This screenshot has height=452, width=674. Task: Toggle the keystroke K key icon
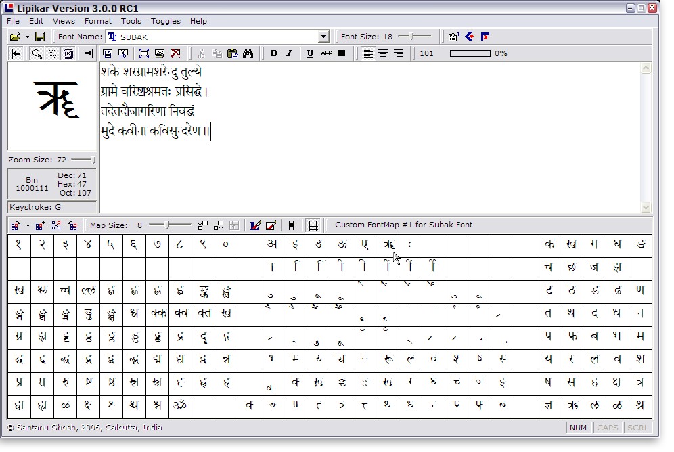[68, 53]
